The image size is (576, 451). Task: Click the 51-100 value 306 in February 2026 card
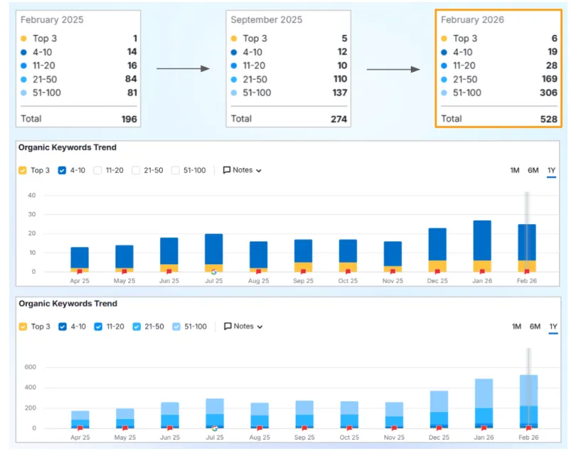coord(548,92)
